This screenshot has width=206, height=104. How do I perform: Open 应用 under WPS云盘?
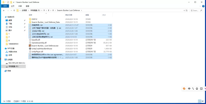(x=10, y=55)
